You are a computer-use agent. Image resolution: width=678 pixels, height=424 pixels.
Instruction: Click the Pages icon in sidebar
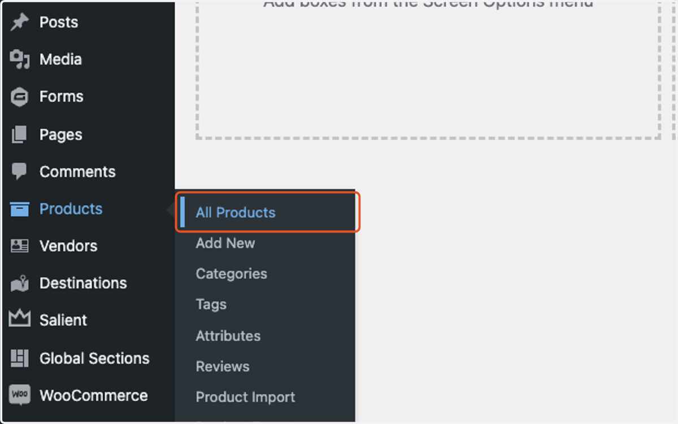point(20,134)
